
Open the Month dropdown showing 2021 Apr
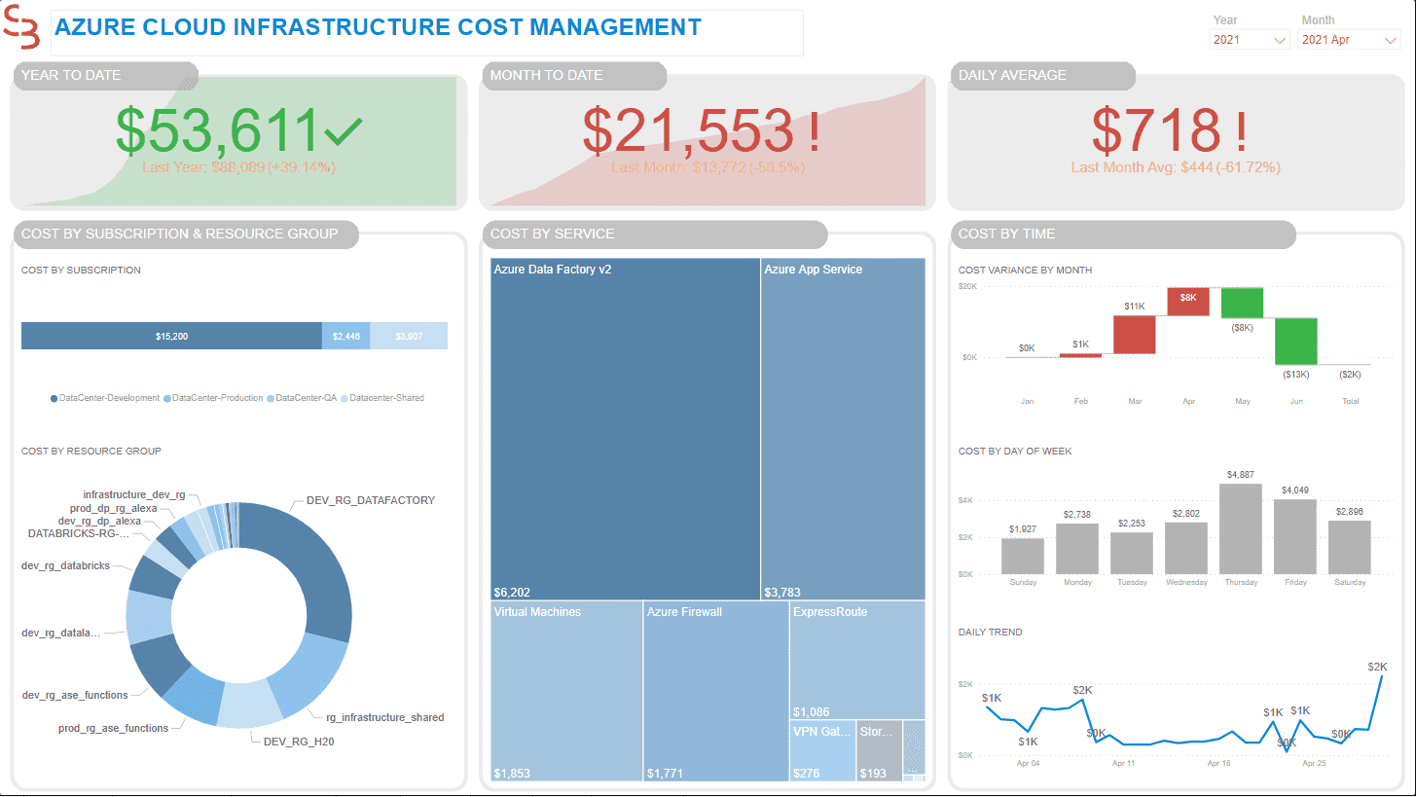(1349, 40)
